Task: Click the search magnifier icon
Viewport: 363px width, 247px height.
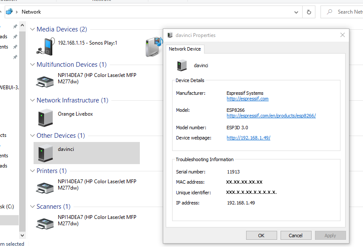Action: (329, 12)
